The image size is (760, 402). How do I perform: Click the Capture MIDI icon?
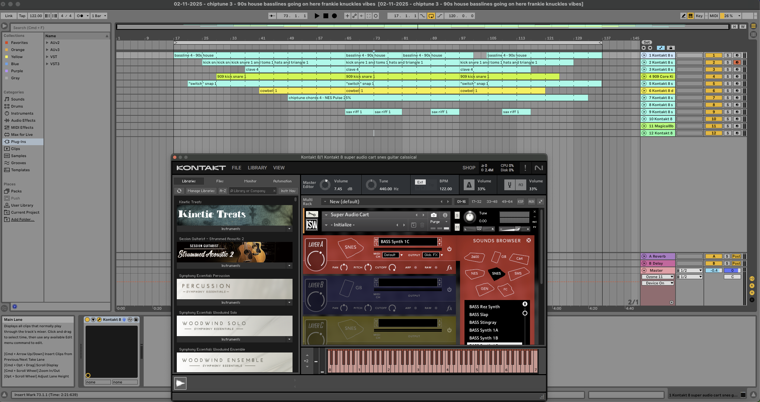click(x=368, y=16)
